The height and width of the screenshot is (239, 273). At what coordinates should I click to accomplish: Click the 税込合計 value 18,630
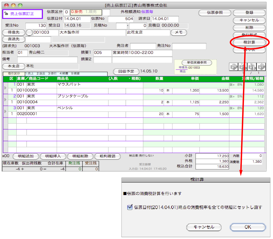[x=212, y=167]
